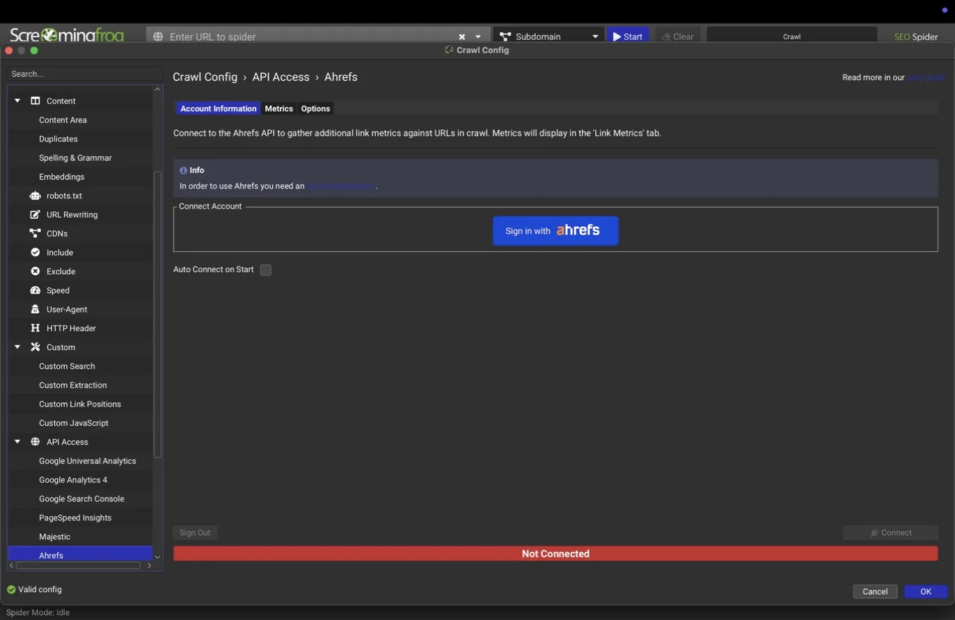Select Google Analytics 4 in the tree
This screenshot has height=620, width=955.
pyautogui.click(x=73, y=479)
